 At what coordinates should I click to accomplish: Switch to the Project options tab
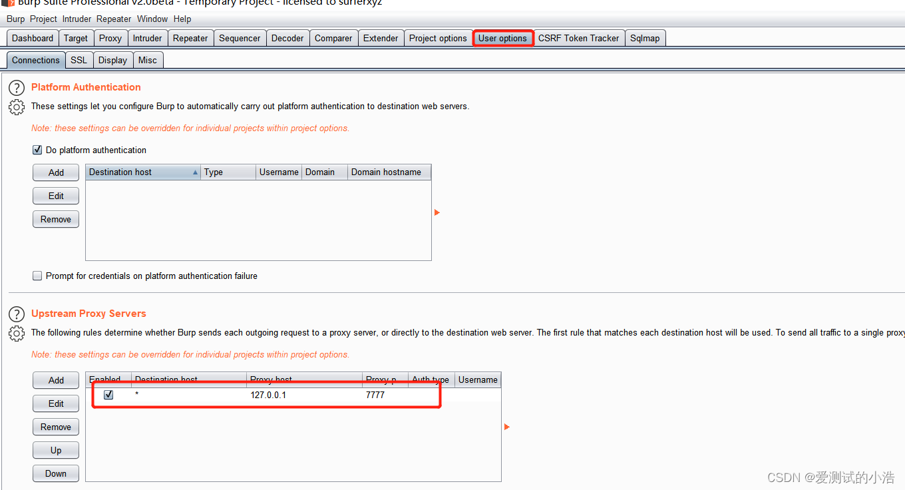[438, 38]
